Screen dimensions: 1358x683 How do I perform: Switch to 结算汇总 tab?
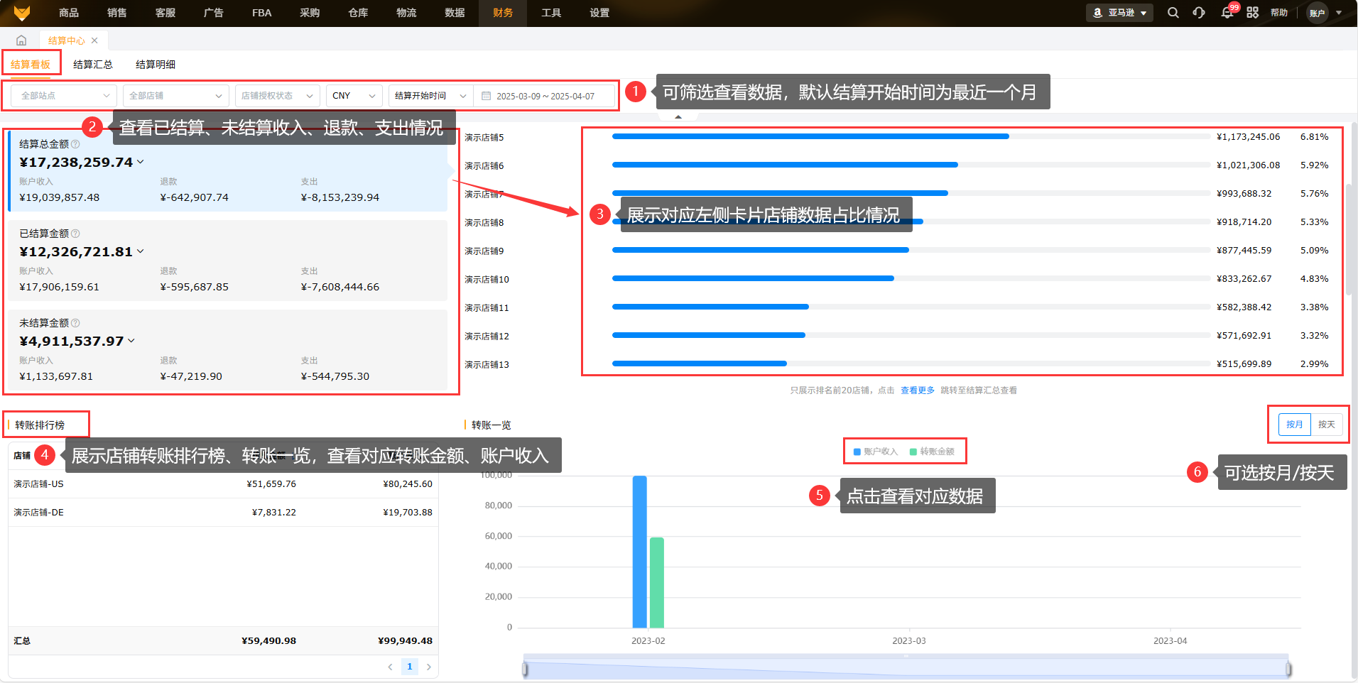93,65
